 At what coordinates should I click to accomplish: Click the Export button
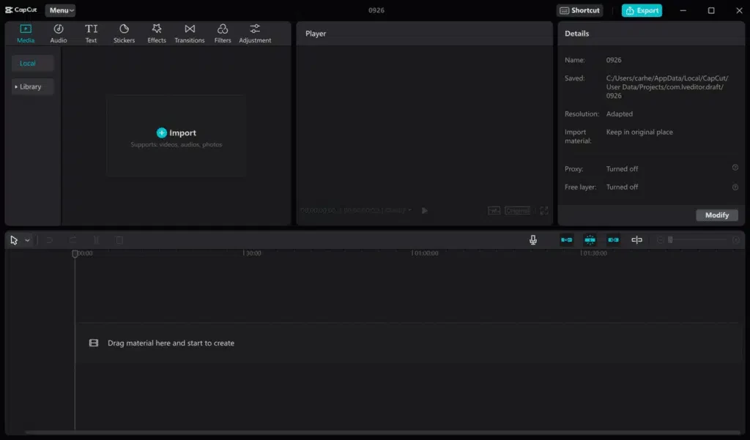click(x=642, y=10)
